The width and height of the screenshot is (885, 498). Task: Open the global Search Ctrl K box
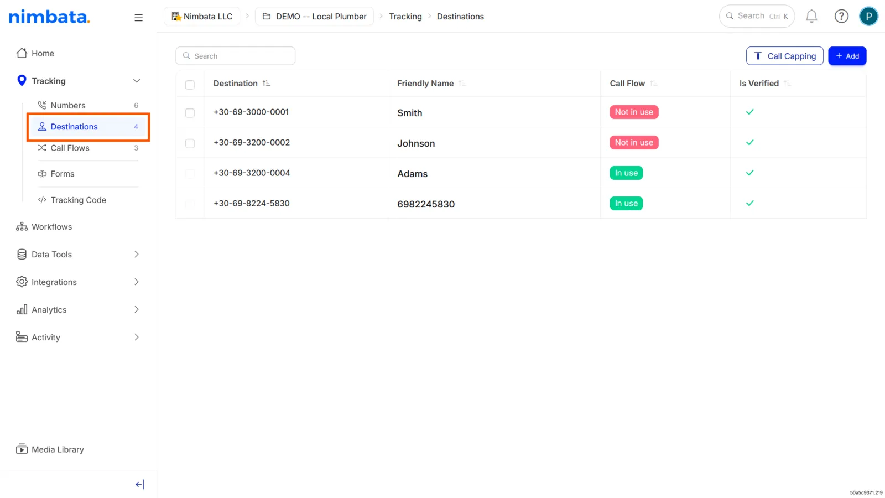click(757, 16)
